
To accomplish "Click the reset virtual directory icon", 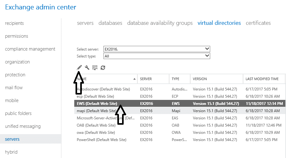I will pyautogui.click(x=95, y=68).
